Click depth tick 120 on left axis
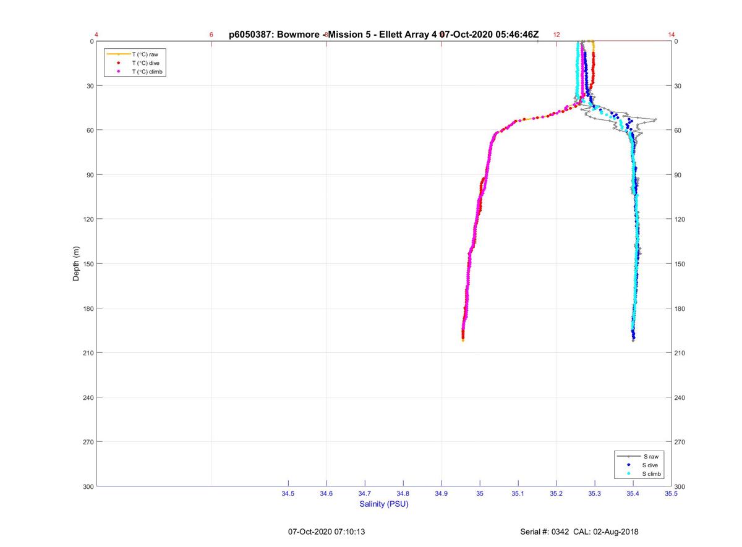 pos(88,219)
